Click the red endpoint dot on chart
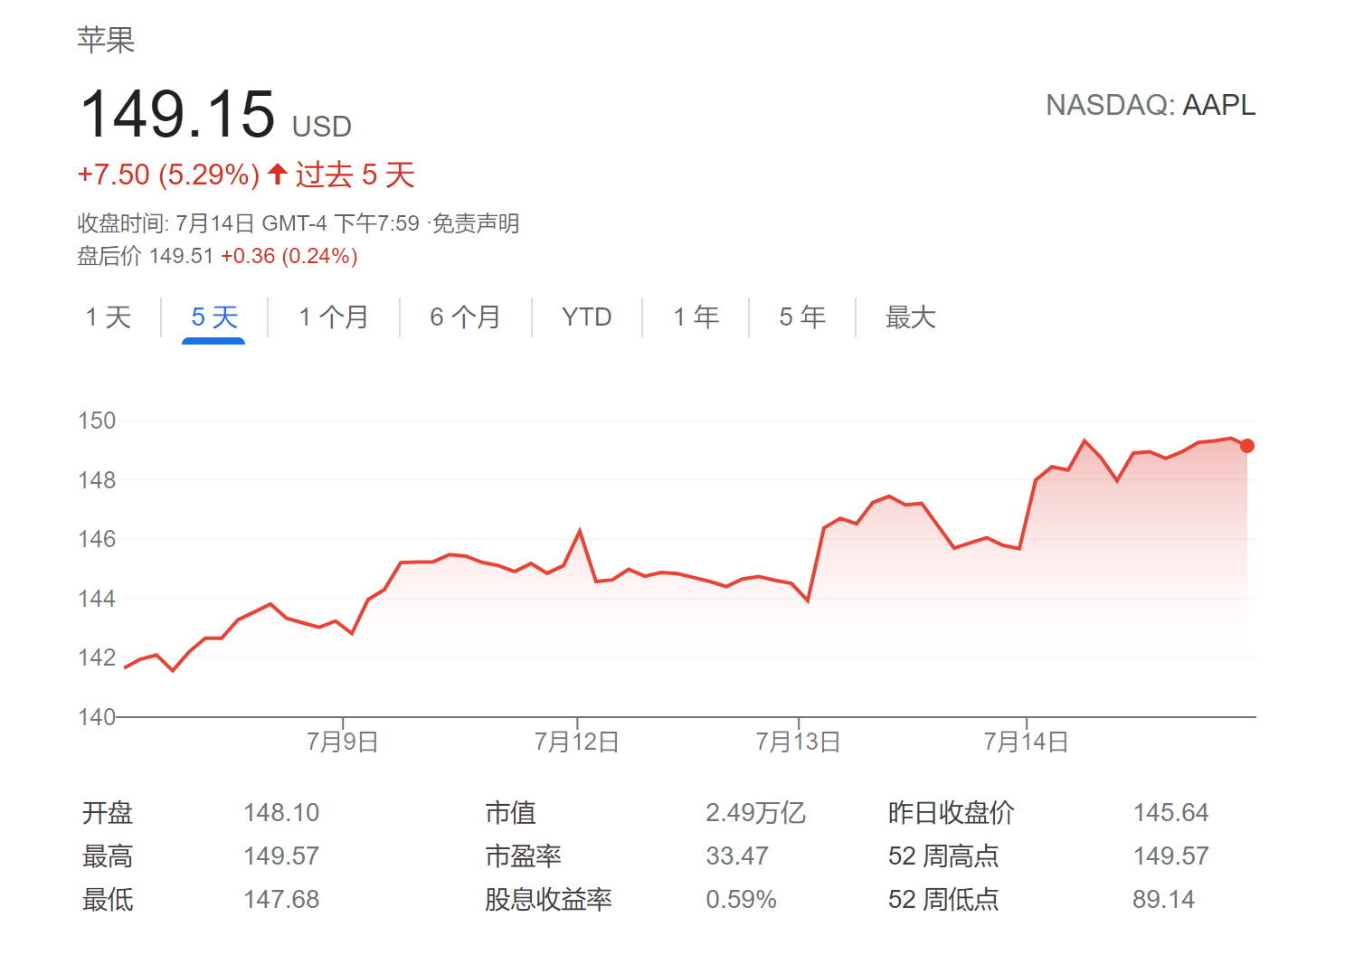Image resolution: width=1345 pixels, height=955 pixels. (1247, 446)
